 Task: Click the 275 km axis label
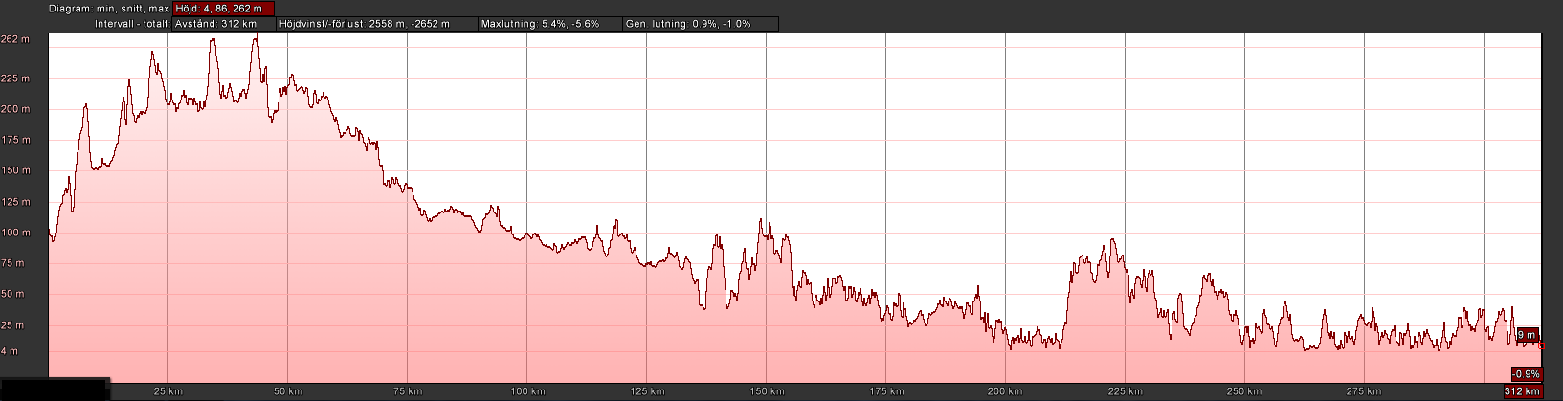pyautogui.click(x=1364, y=391)
